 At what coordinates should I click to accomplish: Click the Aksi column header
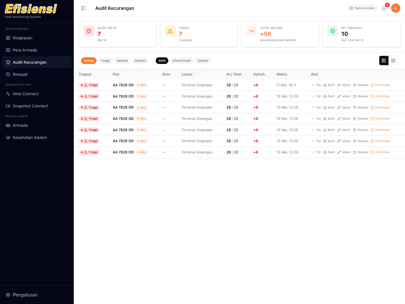coord(314,74)
